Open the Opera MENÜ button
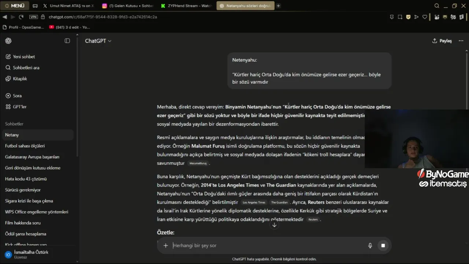 click(x=15, y=6)
